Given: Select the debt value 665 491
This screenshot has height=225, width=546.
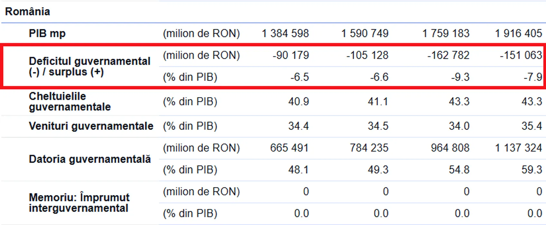Looking at the screenshot, I should [289, 148].
